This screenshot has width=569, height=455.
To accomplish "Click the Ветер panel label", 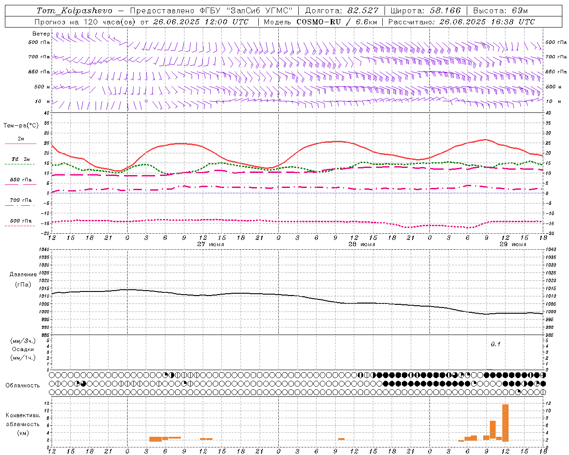I will [x=41, y=34].
